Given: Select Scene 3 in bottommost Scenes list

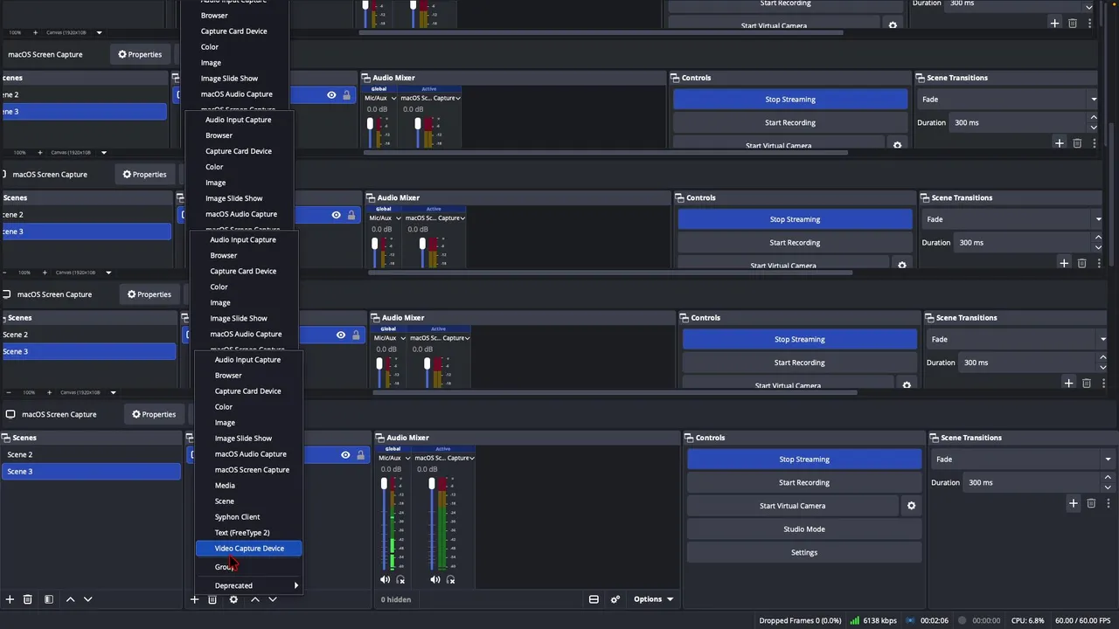Looking at the screenshot, I should click(x=91, y=472).
